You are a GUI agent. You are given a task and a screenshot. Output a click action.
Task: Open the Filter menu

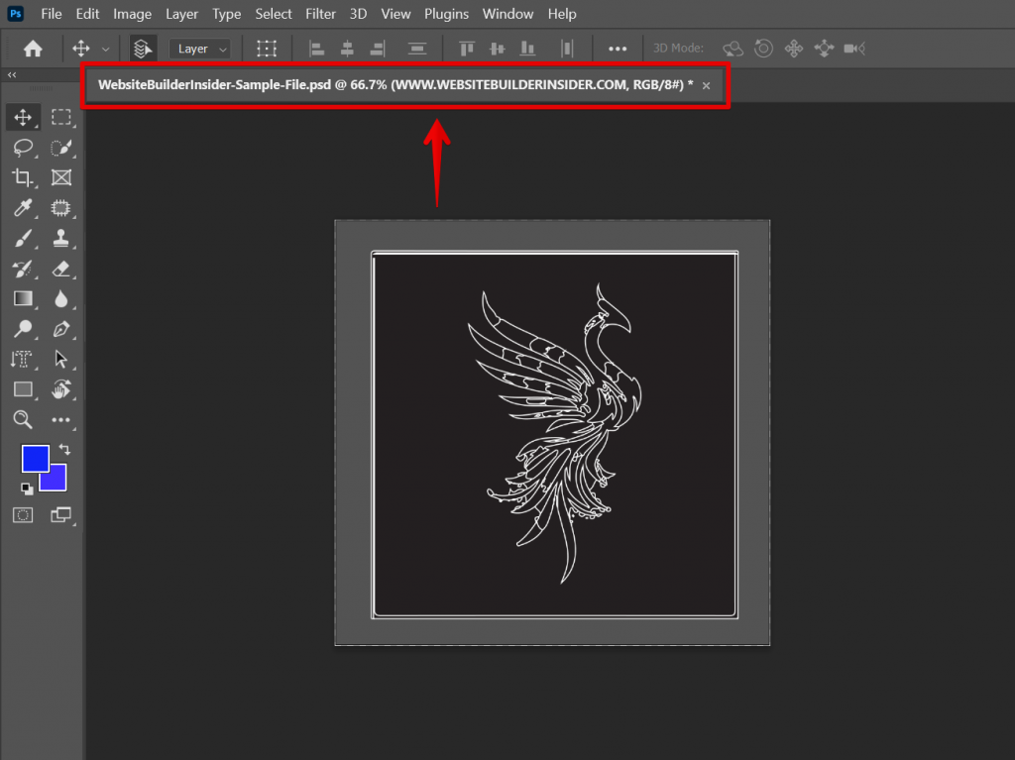[320, 14]
